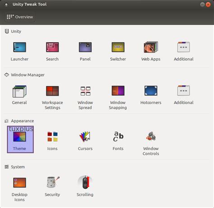This screenshot has width=214, height=208.
Task: Click the window menu dot in title bar
Action: pyautogui.click(x=6, y=5)
